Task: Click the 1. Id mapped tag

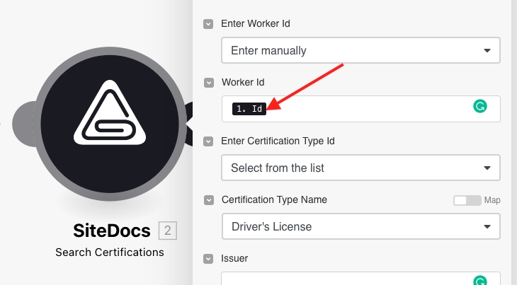Action: click(x=249, y=109)
